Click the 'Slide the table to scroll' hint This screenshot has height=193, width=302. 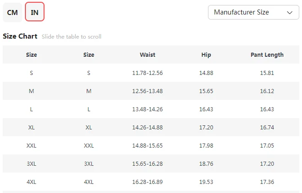point(71,37)
